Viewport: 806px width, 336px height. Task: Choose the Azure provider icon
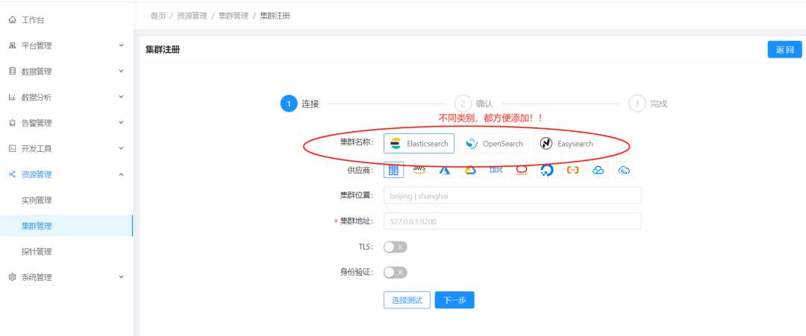pyautogui.click(x=445, y=170)
